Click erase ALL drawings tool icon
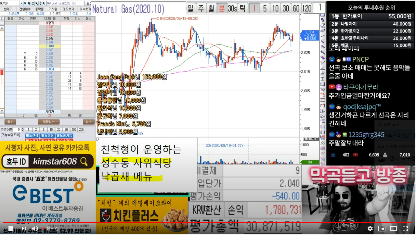The height and width of the screenshot is (235, 416). tap(323, 25)
